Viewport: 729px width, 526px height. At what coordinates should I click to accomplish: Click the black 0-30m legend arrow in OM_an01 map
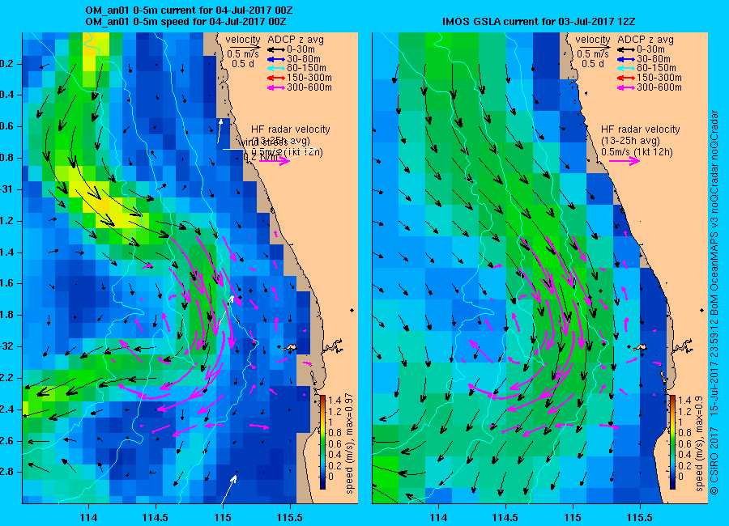coord(275,49)
